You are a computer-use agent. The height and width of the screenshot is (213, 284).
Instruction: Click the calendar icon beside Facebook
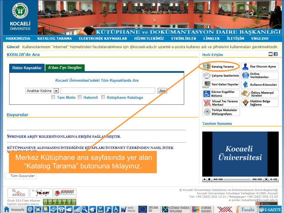(x=270, y=54)
